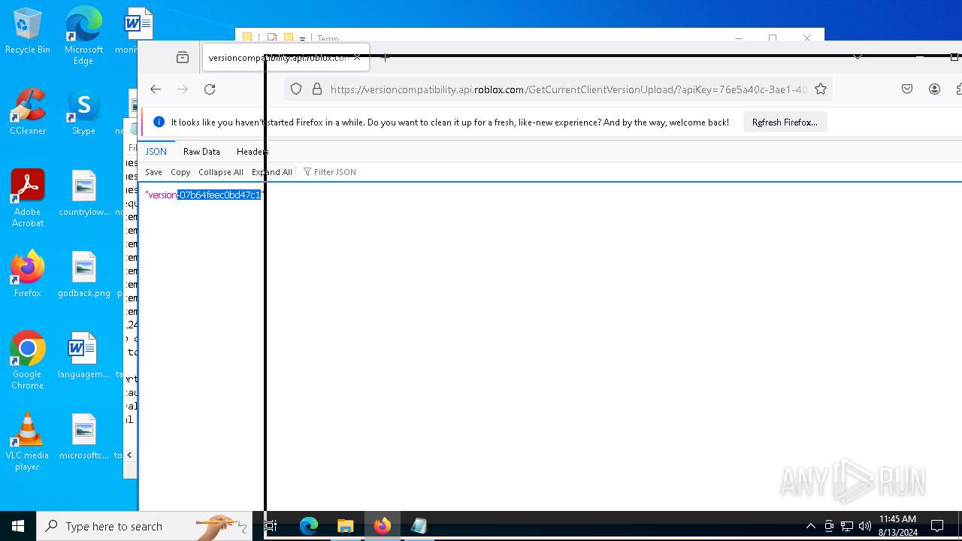
Task: Open Skype desktop shortcut
Action: (83, 112)
